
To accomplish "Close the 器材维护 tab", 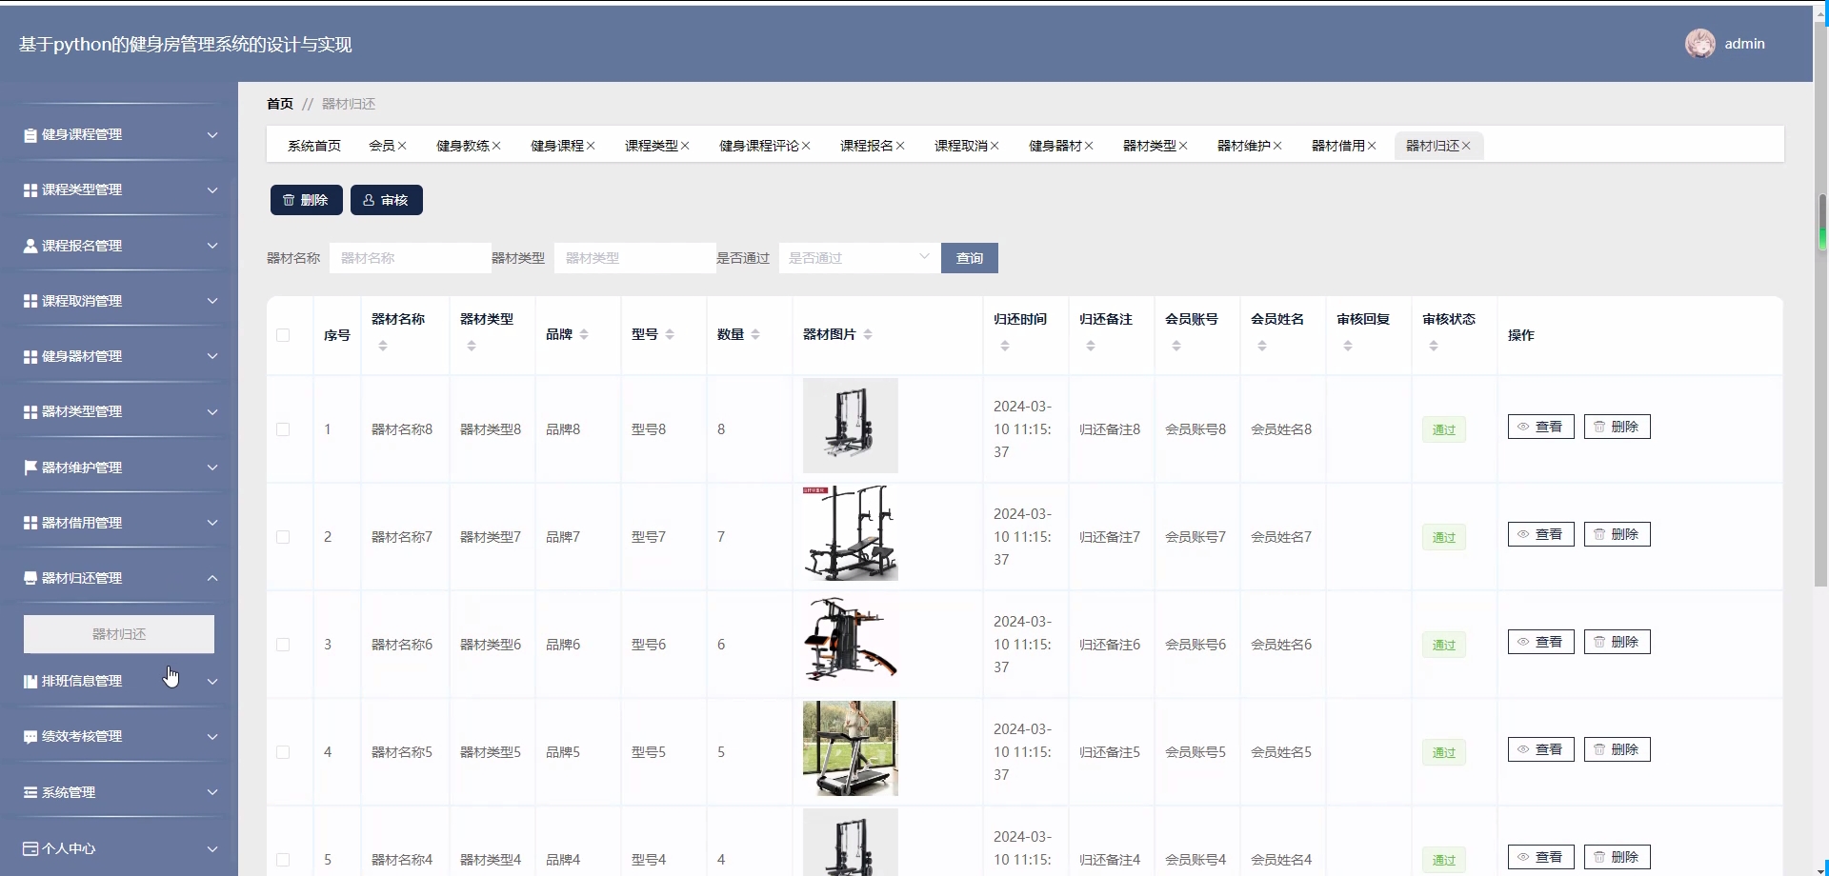I will 1277,146.
